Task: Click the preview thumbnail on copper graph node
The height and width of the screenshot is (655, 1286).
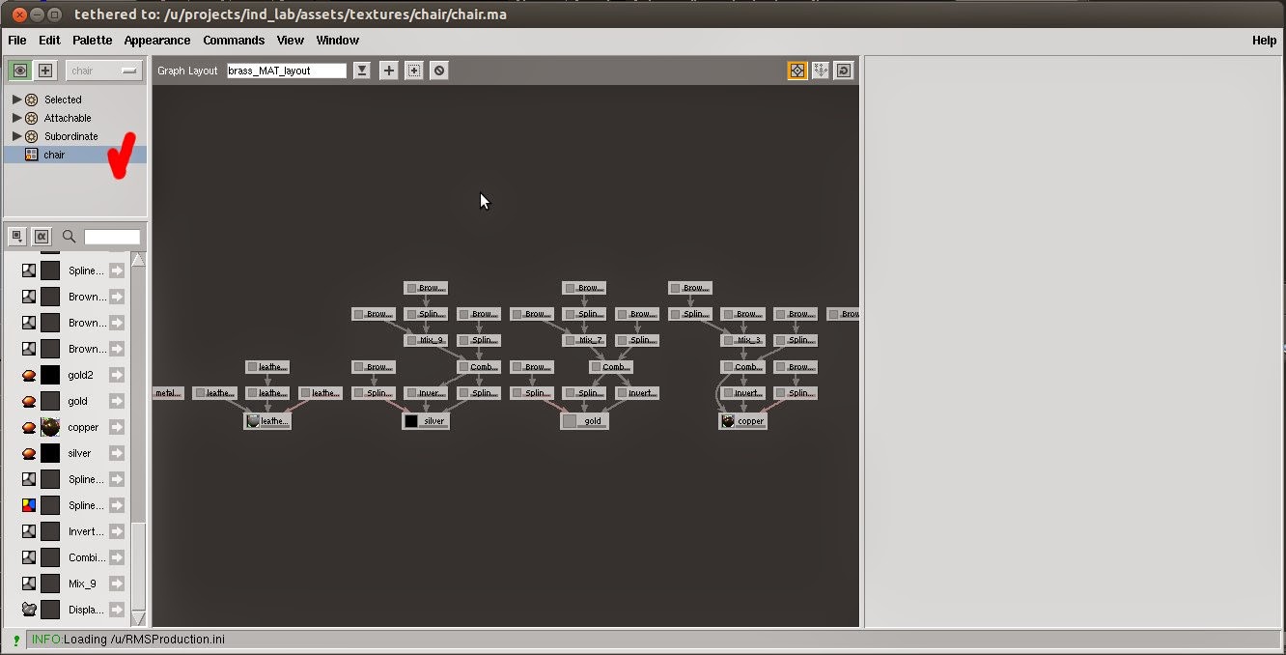Action: [x=728, y=421]
